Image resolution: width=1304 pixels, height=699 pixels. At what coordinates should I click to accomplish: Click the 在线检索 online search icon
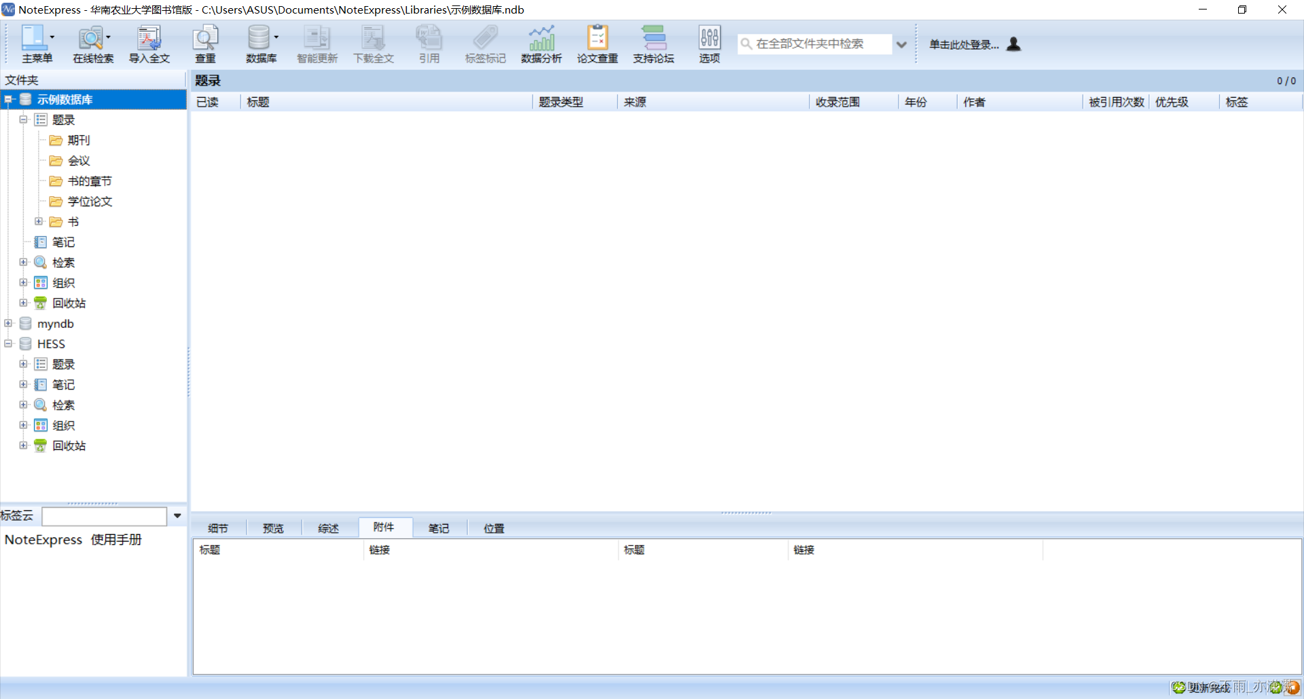90,39
